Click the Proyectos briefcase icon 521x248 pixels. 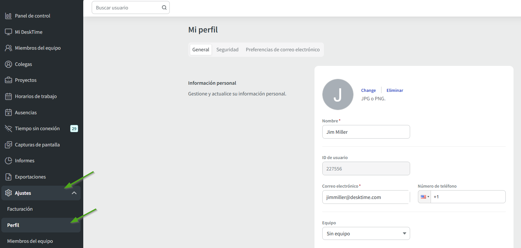[x=8, y=80]
